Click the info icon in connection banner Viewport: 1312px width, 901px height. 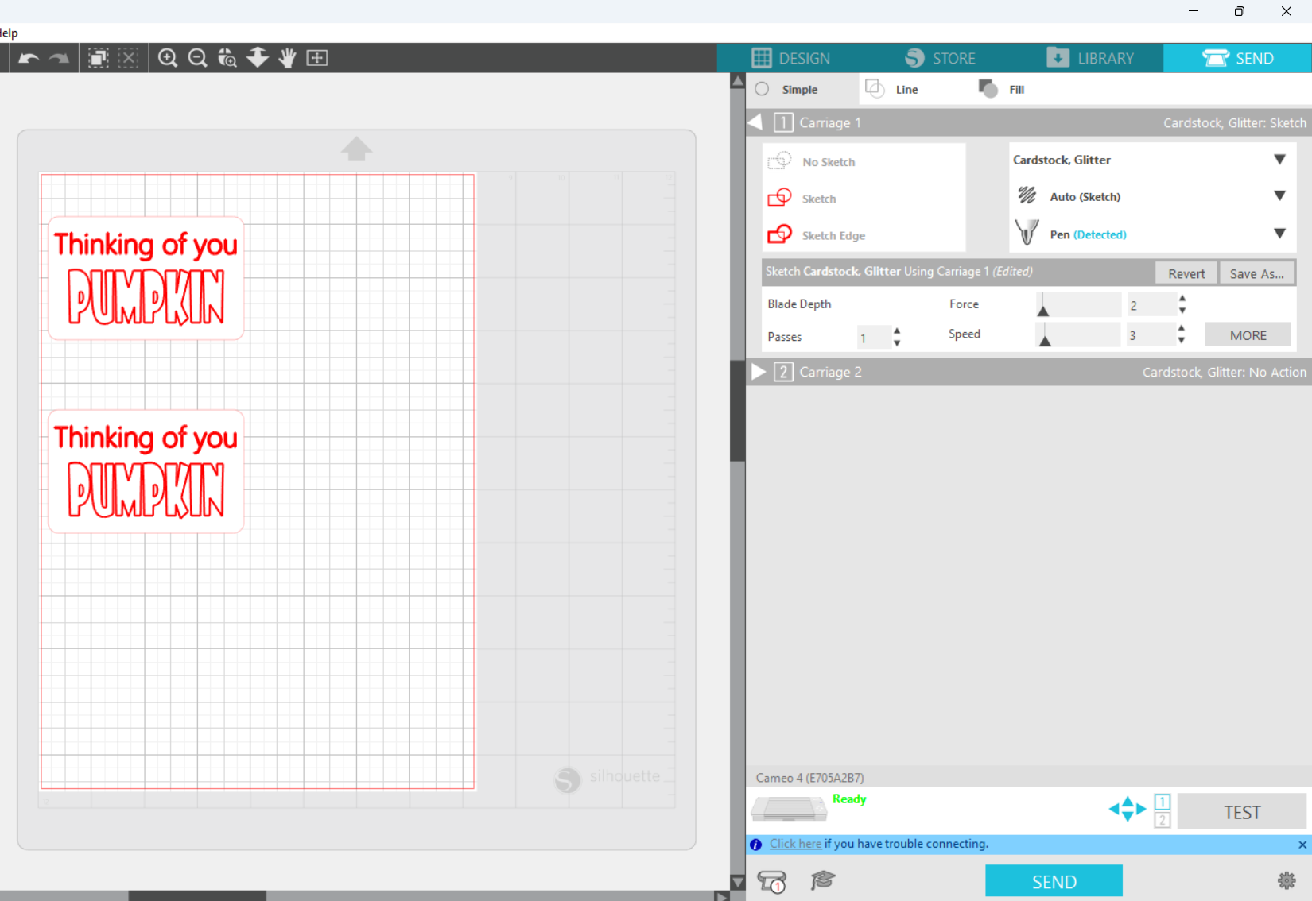[756, 845]
